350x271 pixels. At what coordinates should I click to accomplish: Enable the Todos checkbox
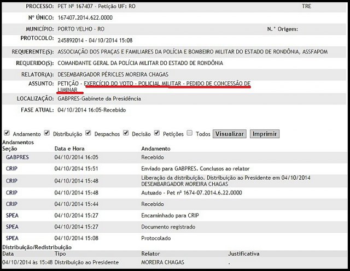189,133
